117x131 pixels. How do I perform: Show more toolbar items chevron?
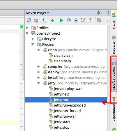[x=108, y=21]
